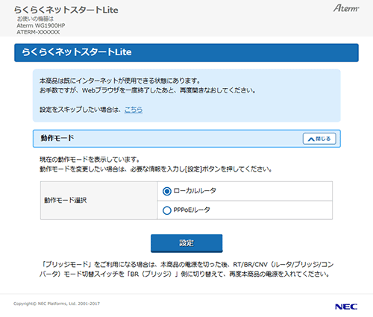Click the gray header title らくらくネットスタートLite
This screenshot has height=317, width=373.
[66, 10]
